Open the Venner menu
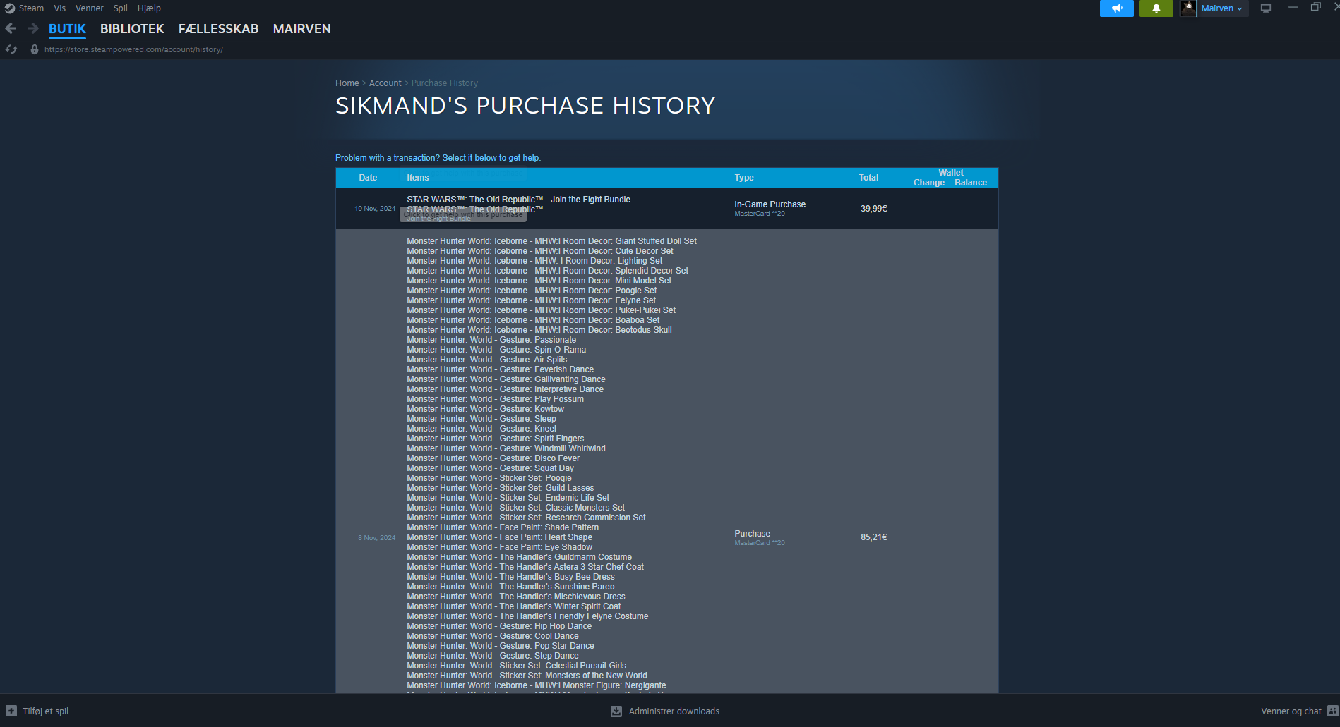1340x727 pixels. point(89,8)
